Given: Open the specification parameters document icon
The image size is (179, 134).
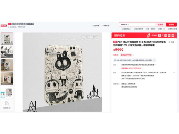Looking at the screenshot, I should (7, 103).
